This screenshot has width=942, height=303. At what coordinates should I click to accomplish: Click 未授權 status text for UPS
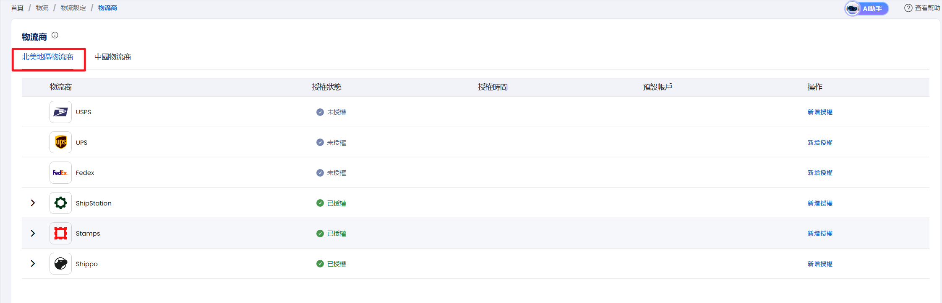click(337, 142)
